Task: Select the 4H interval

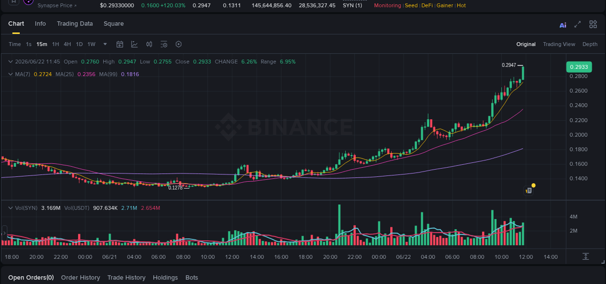Action: 67,44
